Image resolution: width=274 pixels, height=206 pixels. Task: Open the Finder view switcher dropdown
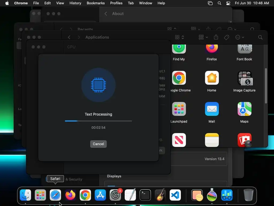(x=180, y=37)
